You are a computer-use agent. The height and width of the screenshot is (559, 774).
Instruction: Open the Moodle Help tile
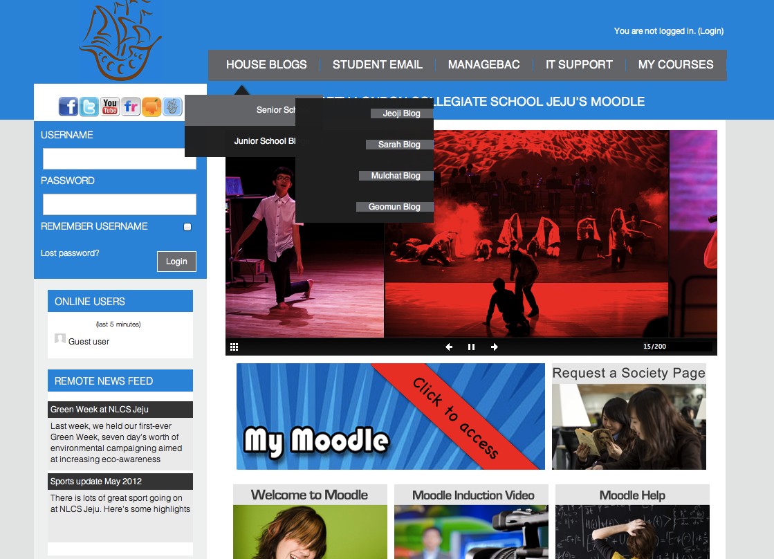tap(632, 522)
